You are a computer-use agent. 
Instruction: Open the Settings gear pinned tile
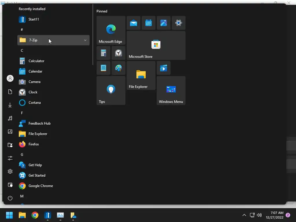pyautogui.click(x=179, y=23)
